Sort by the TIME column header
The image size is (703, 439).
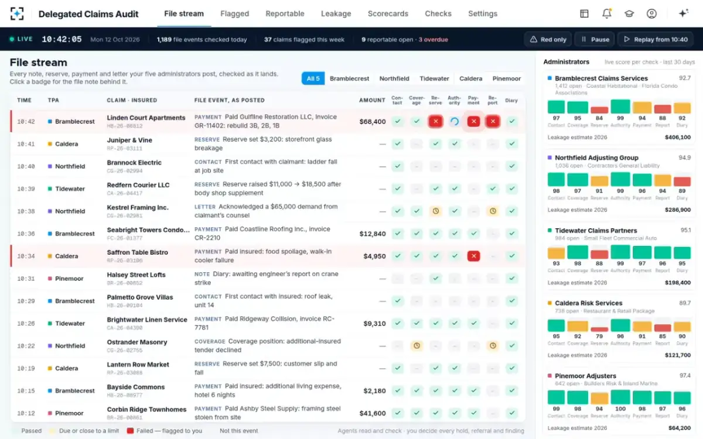(24, 100)
